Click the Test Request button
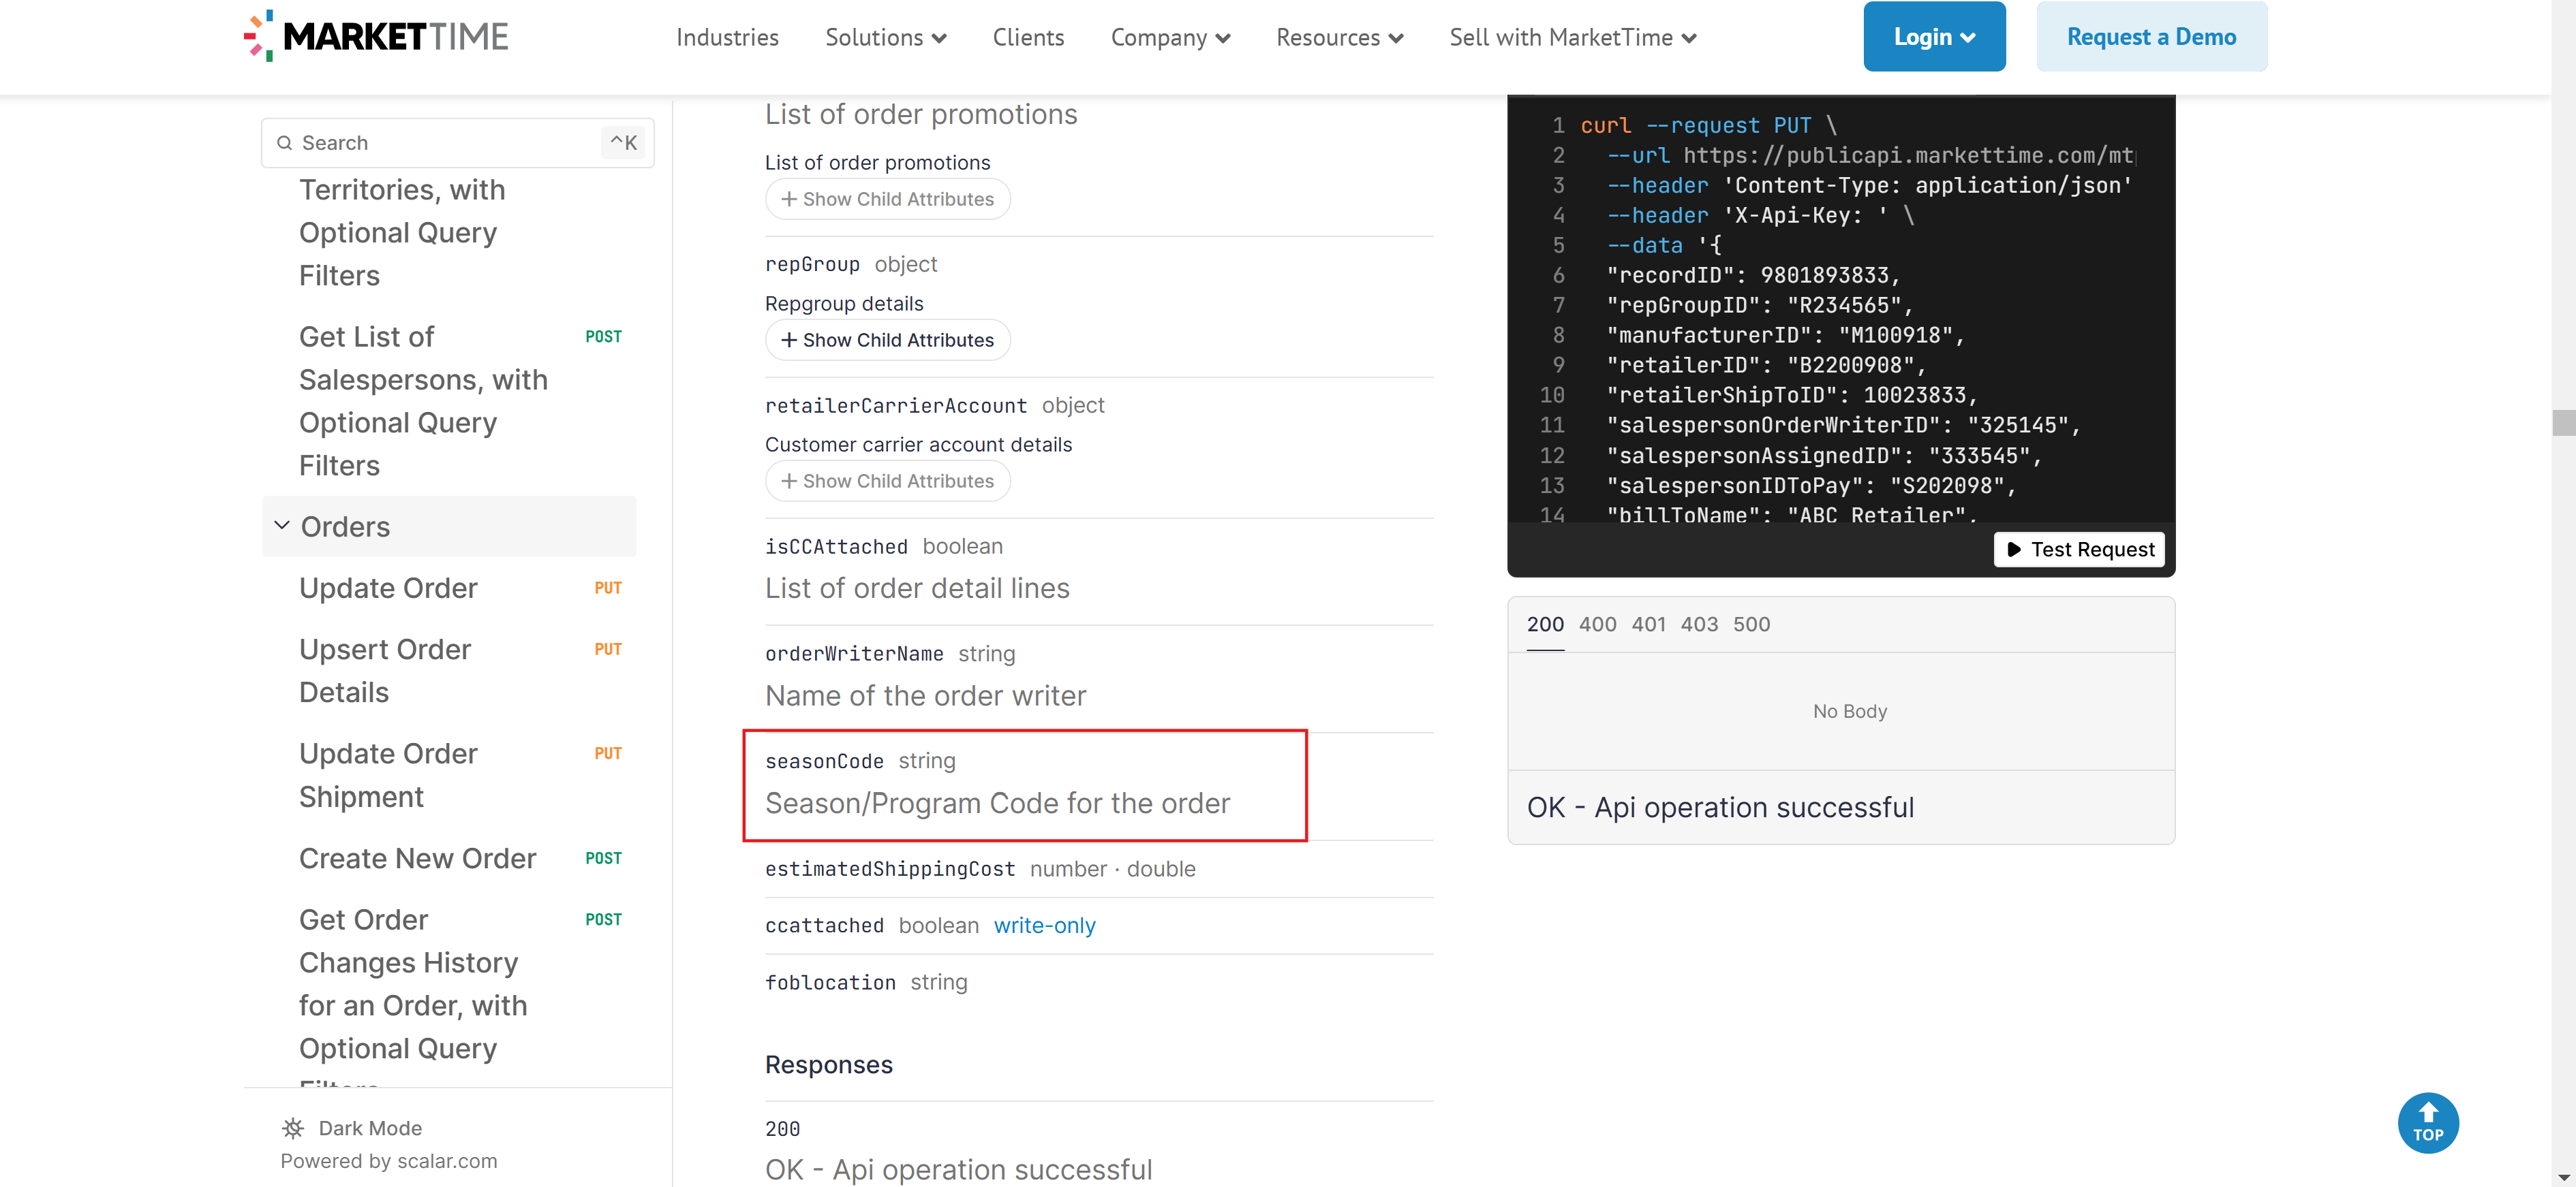Image resolution: width=2576 pixels, height=1187 pixels. click(x=2079, y=550)
